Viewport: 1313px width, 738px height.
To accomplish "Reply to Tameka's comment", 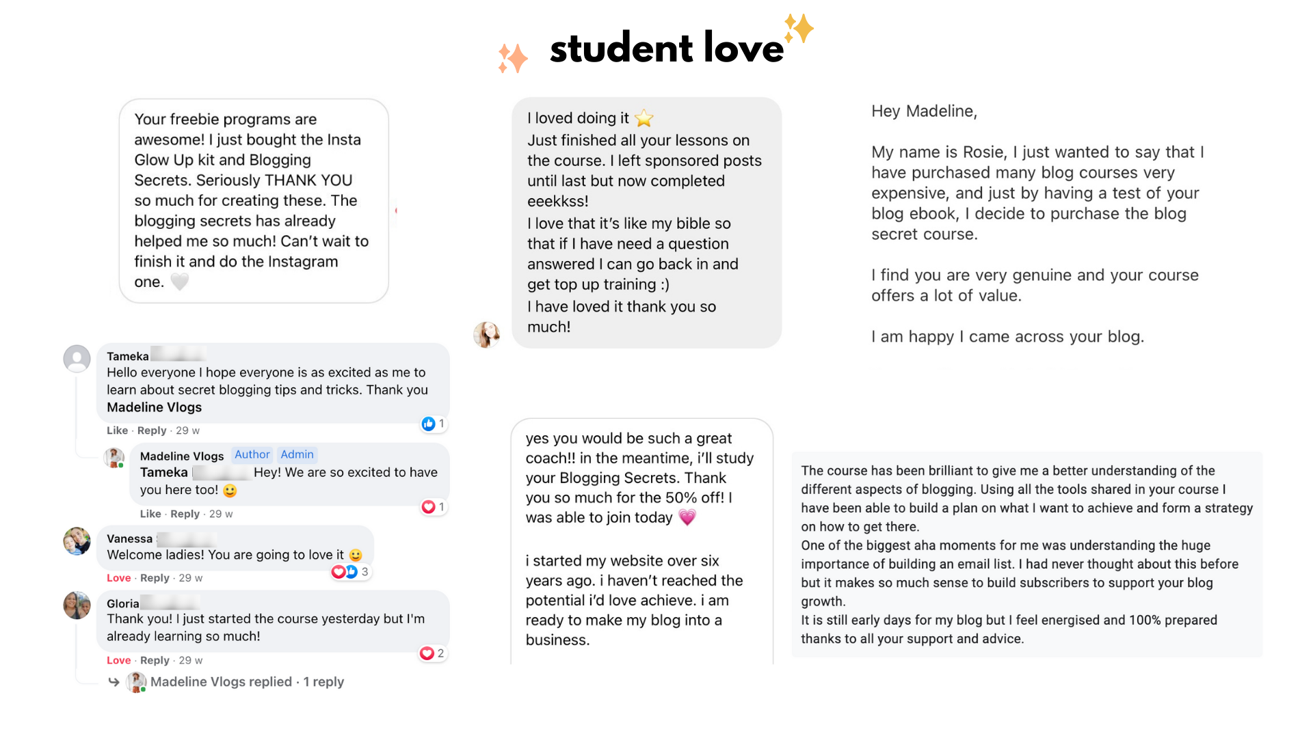I will [152, 430].
